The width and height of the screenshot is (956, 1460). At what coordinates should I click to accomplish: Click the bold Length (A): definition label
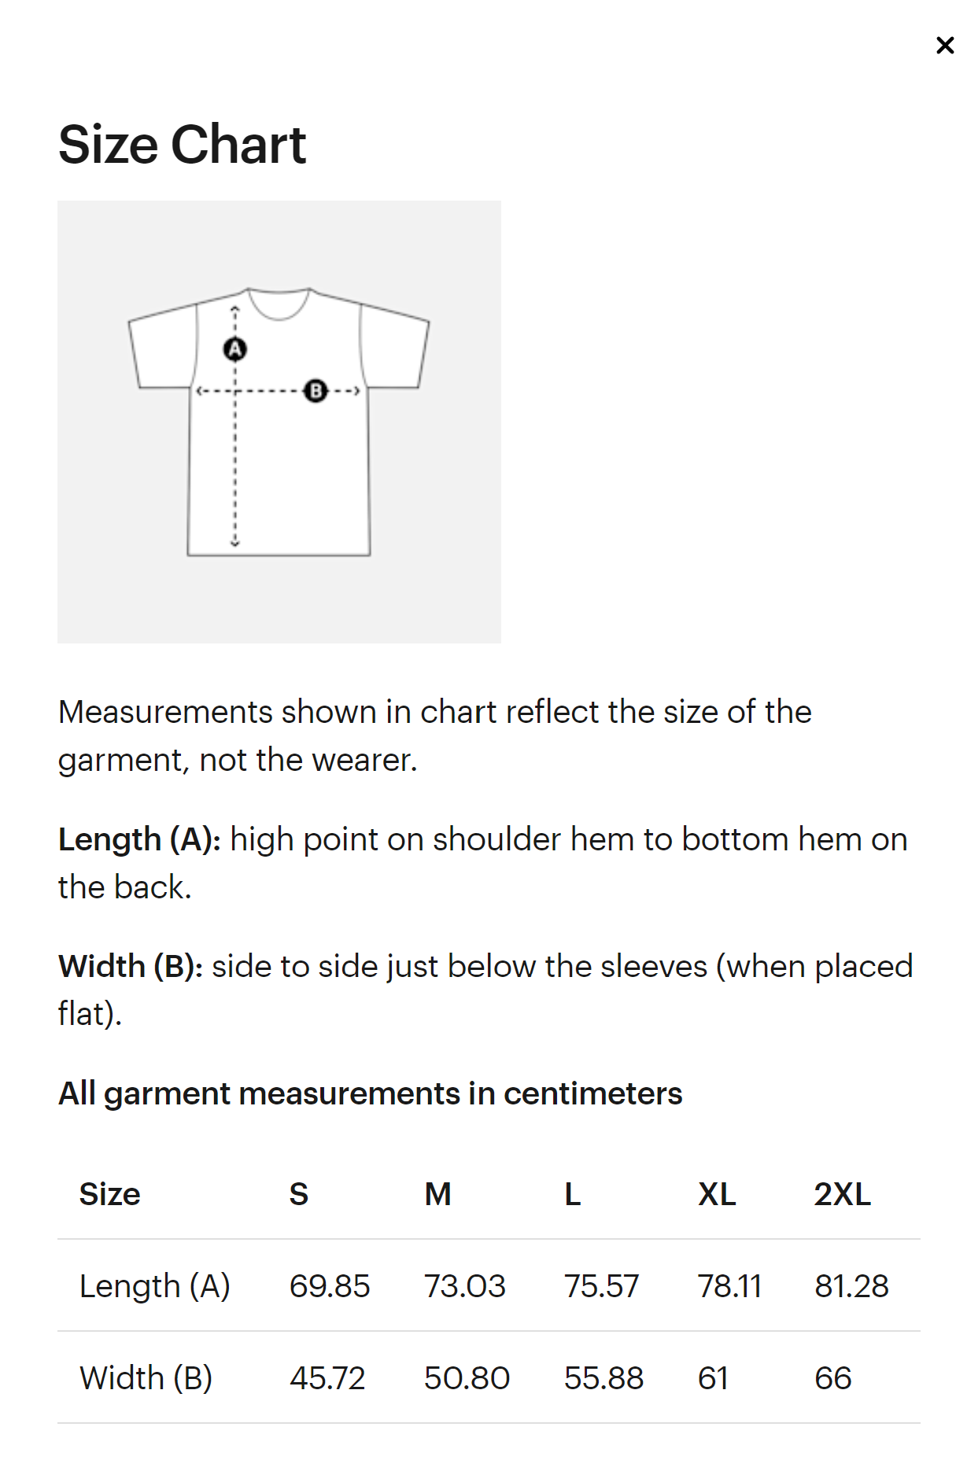[x=139, y=839]
